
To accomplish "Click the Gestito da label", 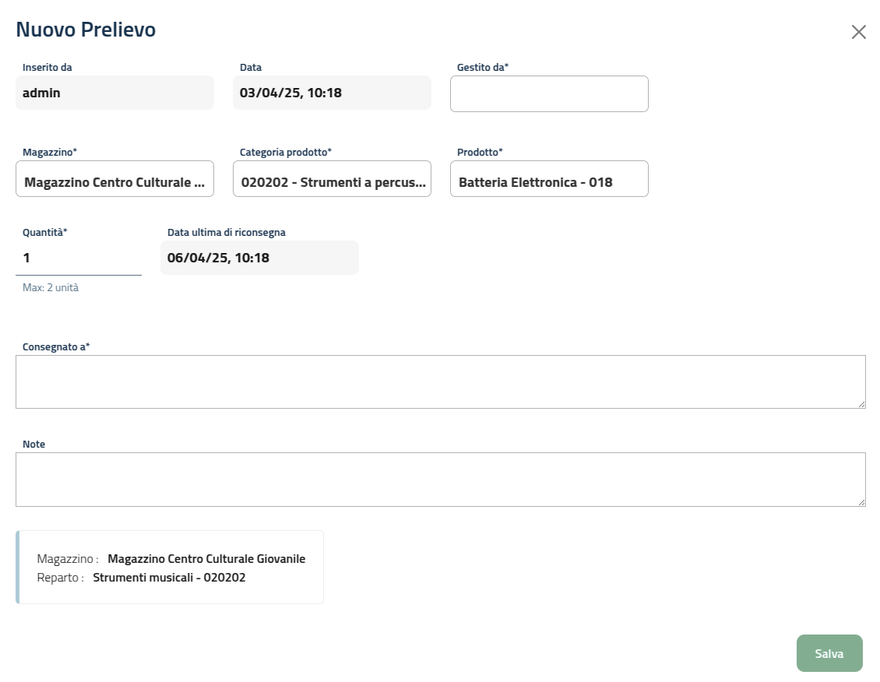I will point(482,68).
